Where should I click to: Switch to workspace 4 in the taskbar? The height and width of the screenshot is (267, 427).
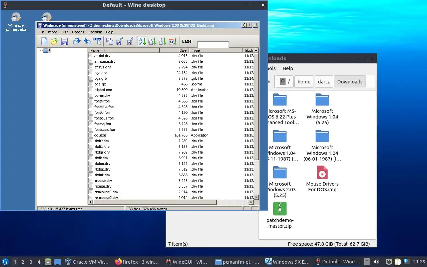(x=39, y=262)
